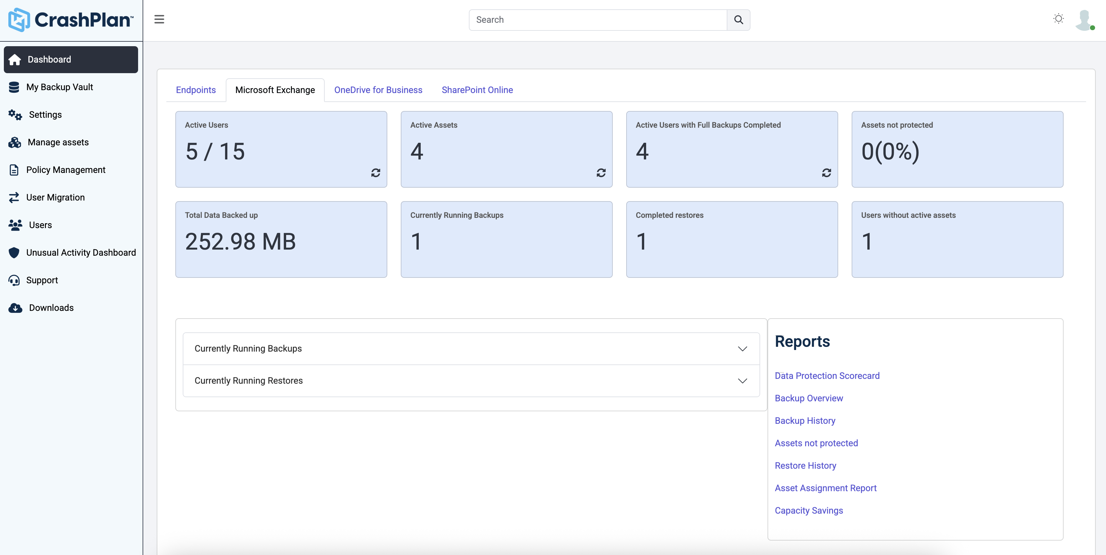Select Manage assets in the sidebar
The image size is (1106, 555).
pos(58,142)
